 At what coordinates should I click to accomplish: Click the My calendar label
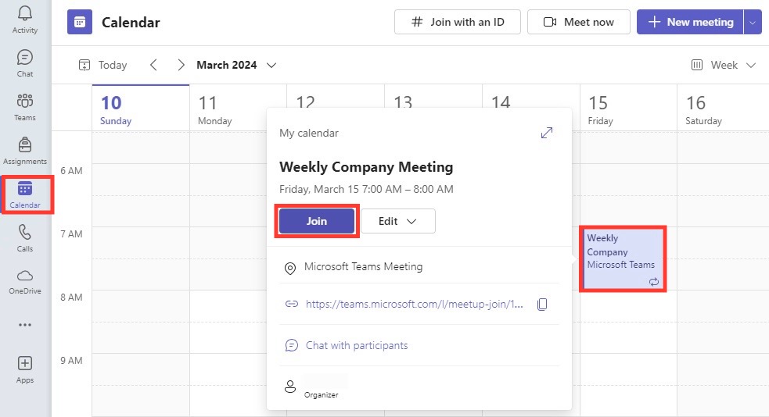(308, 133)
